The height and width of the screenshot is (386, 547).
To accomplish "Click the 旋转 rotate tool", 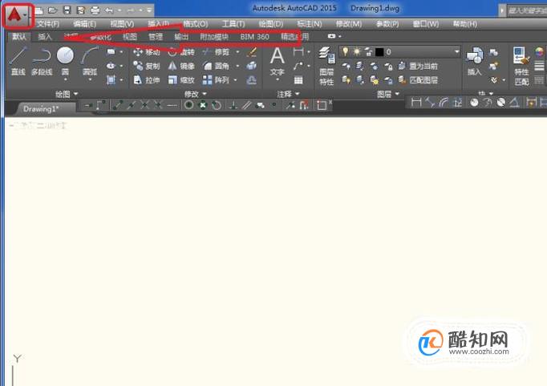I will [x=181, y=52].
